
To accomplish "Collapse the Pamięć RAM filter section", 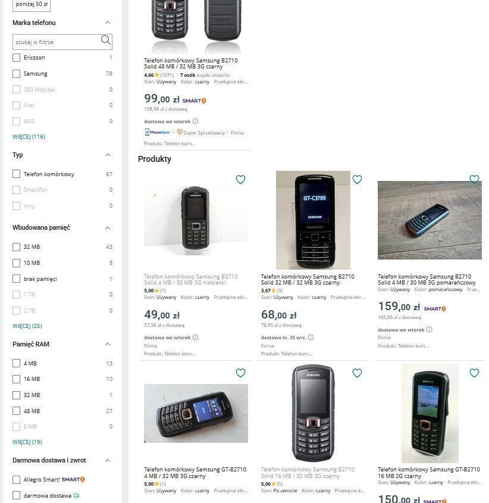I will pos(108,344).
